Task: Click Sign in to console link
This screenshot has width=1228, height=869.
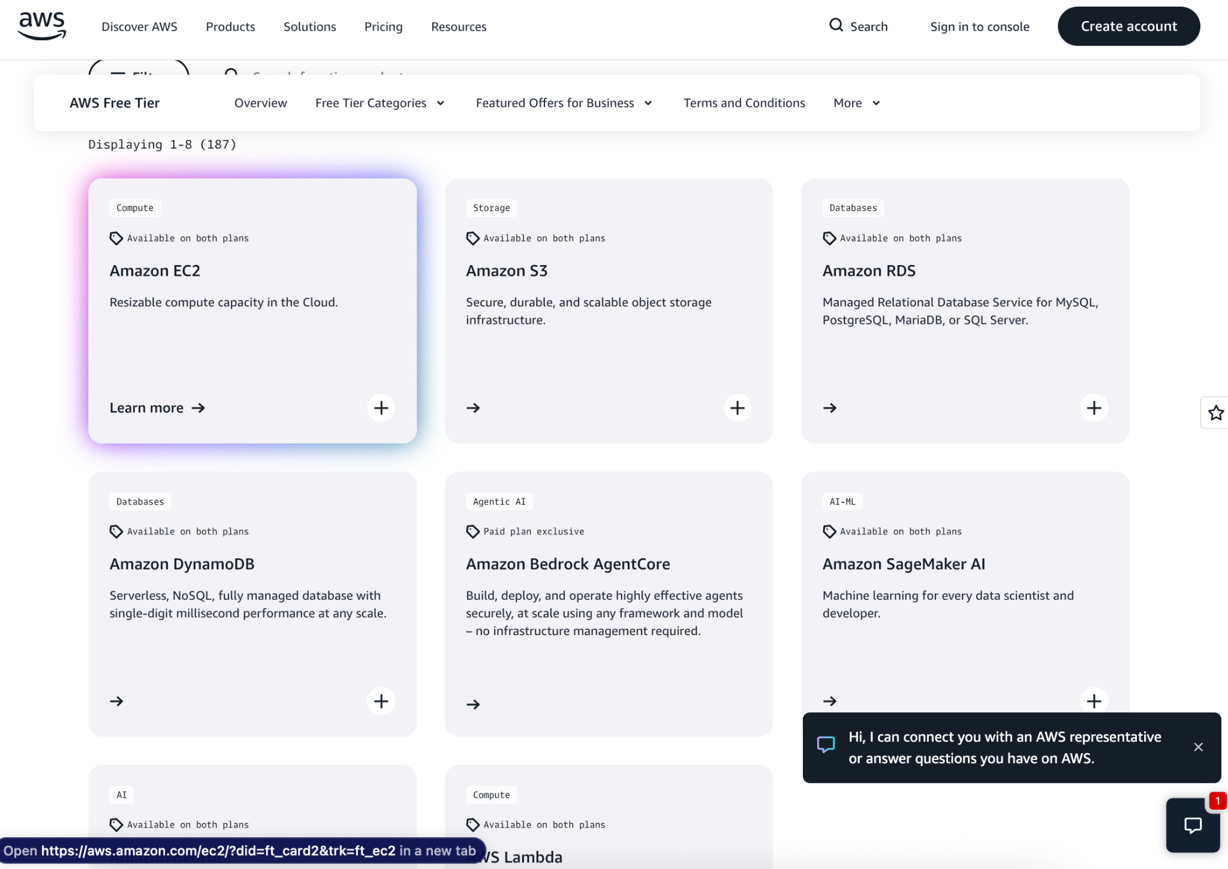Action: [979, 27]
